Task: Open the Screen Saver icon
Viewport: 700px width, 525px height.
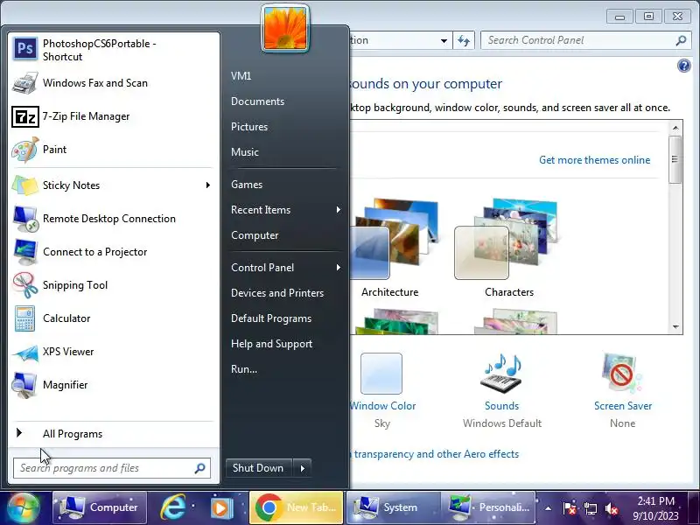Action: coord(622,374)
